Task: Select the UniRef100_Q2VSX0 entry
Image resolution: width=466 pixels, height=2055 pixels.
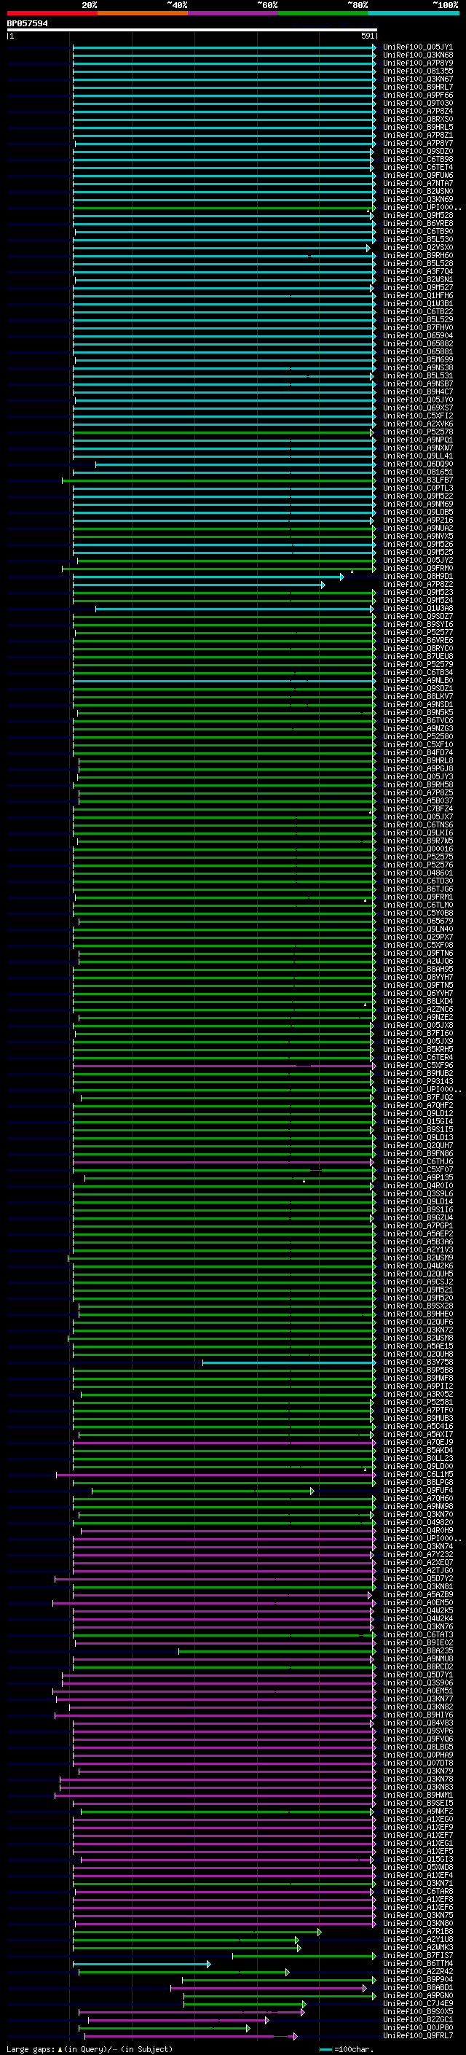Action: pos(418,247)
